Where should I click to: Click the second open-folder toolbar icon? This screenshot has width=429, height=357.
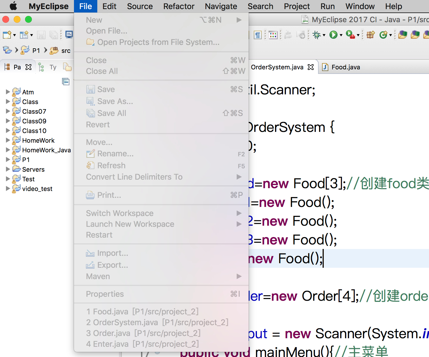click(x=415, y=35)
